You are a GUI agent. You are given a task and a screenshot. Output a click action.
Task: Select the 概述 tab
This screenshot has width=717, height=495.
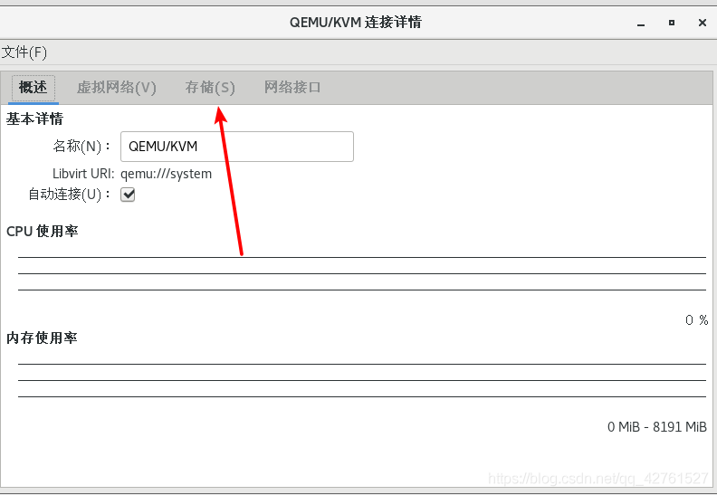[33, 87]
